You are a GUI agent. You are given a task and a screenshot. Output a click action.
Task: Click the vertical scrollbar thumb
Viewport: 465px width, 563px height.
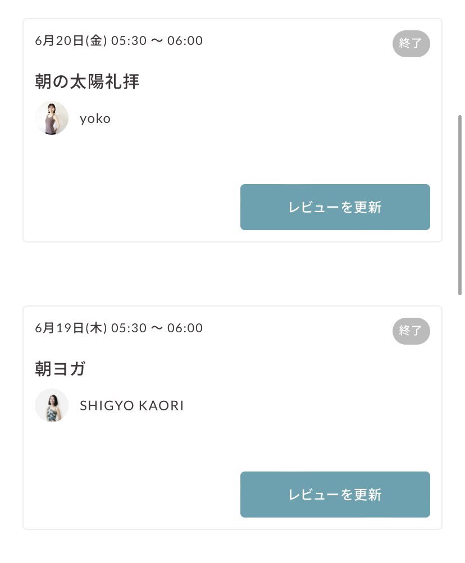point(459,205)
